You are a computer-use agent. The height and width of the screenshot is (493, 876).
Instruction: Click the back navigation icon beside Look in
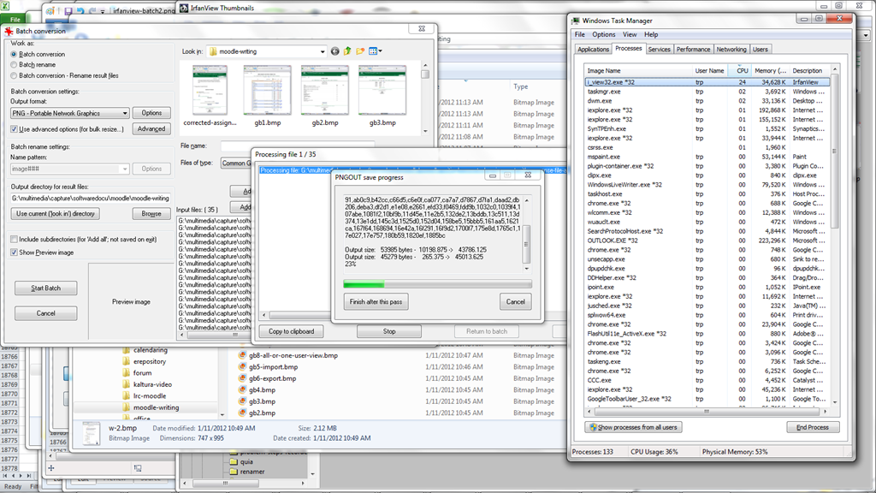[334, 51]
